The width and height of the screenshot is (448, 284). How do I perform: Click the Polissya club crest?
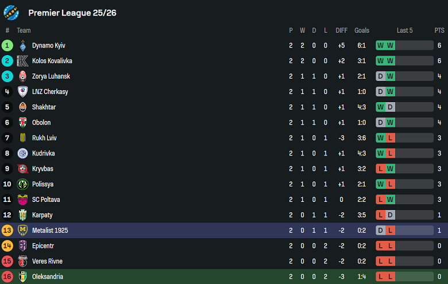23,184
